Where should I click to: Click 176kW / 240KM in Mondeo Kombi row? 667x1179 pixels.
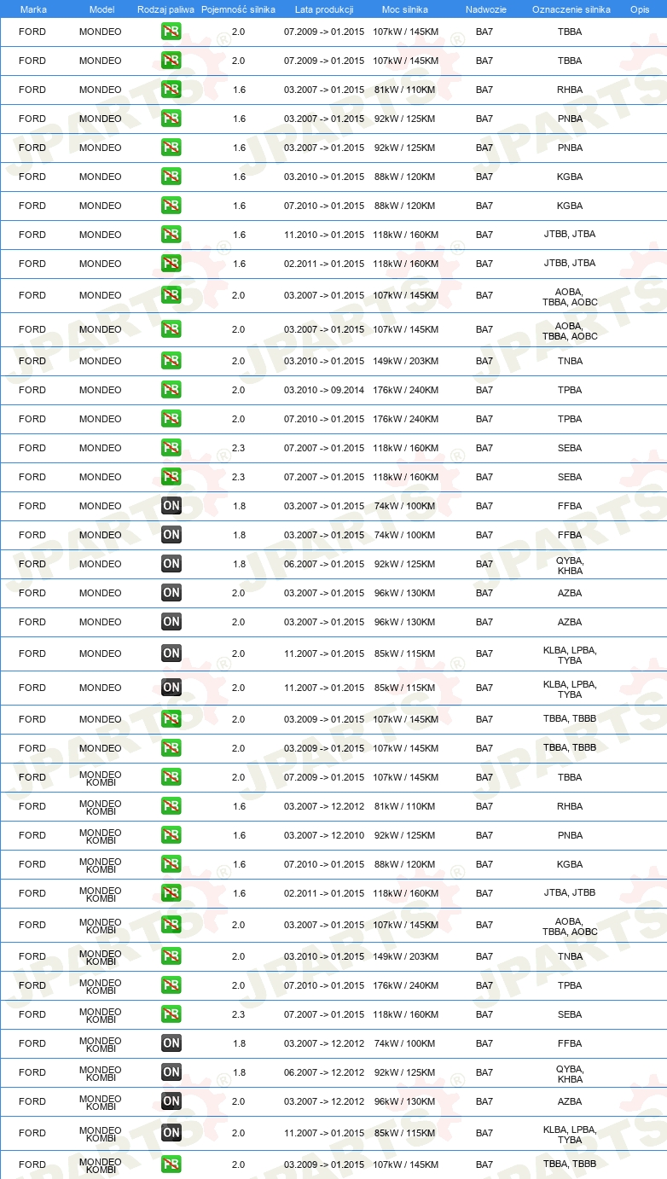pyautogui.click(x=405, y=985)
